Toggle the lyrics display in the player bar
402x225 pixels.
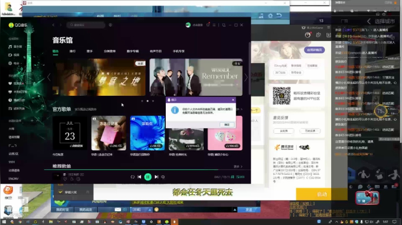(x=232, y=177)
